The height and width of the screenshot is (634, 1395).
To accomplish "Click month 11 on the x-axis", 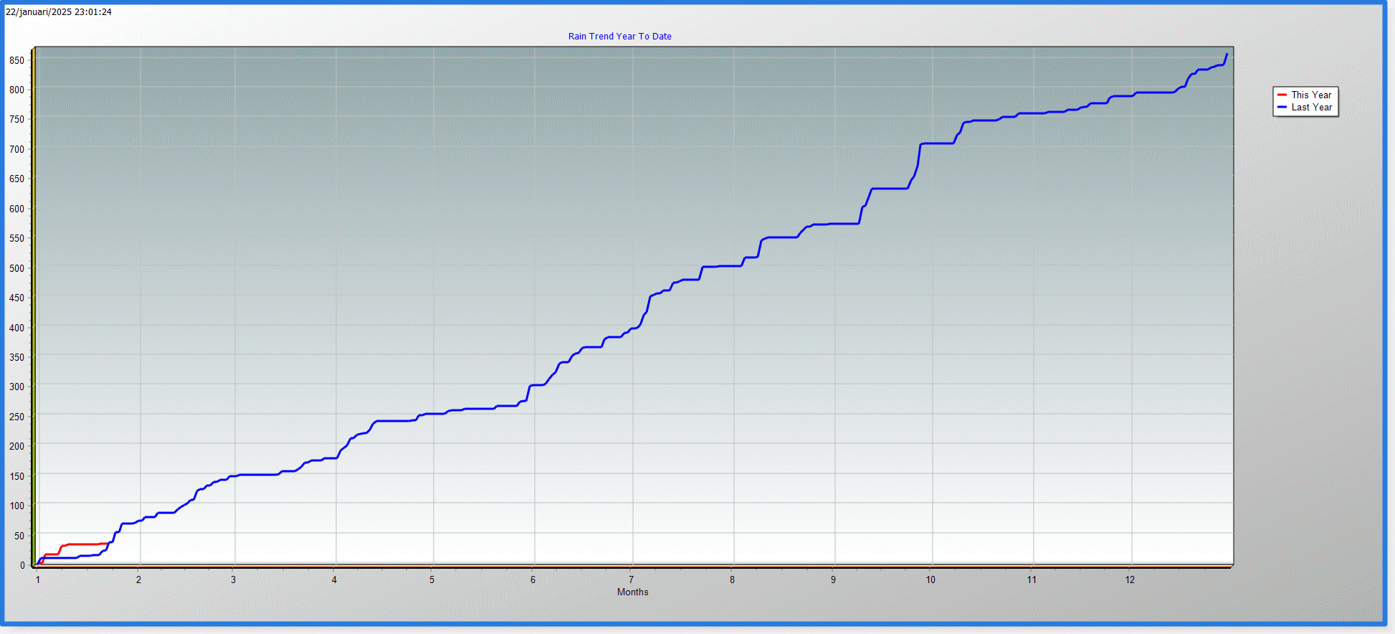I will 1032,579.
